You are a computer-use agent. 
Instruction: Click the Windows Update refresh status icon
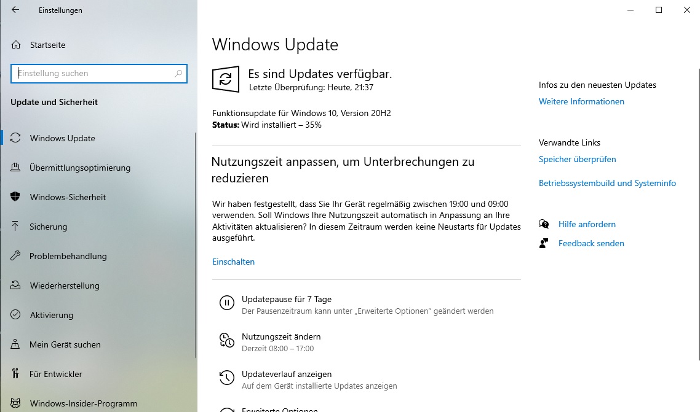(x=226, y=79)
